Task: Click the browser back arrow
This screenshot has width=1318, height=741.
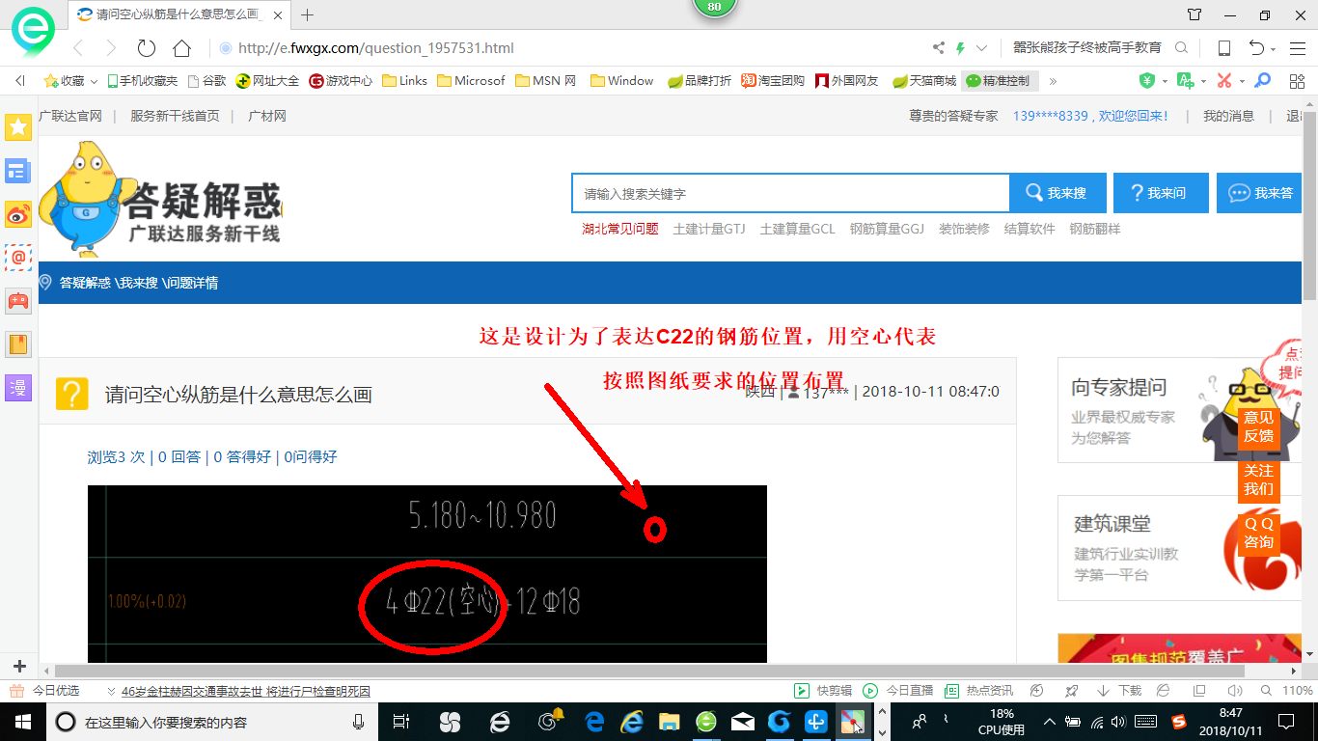Action: (78, 48)
